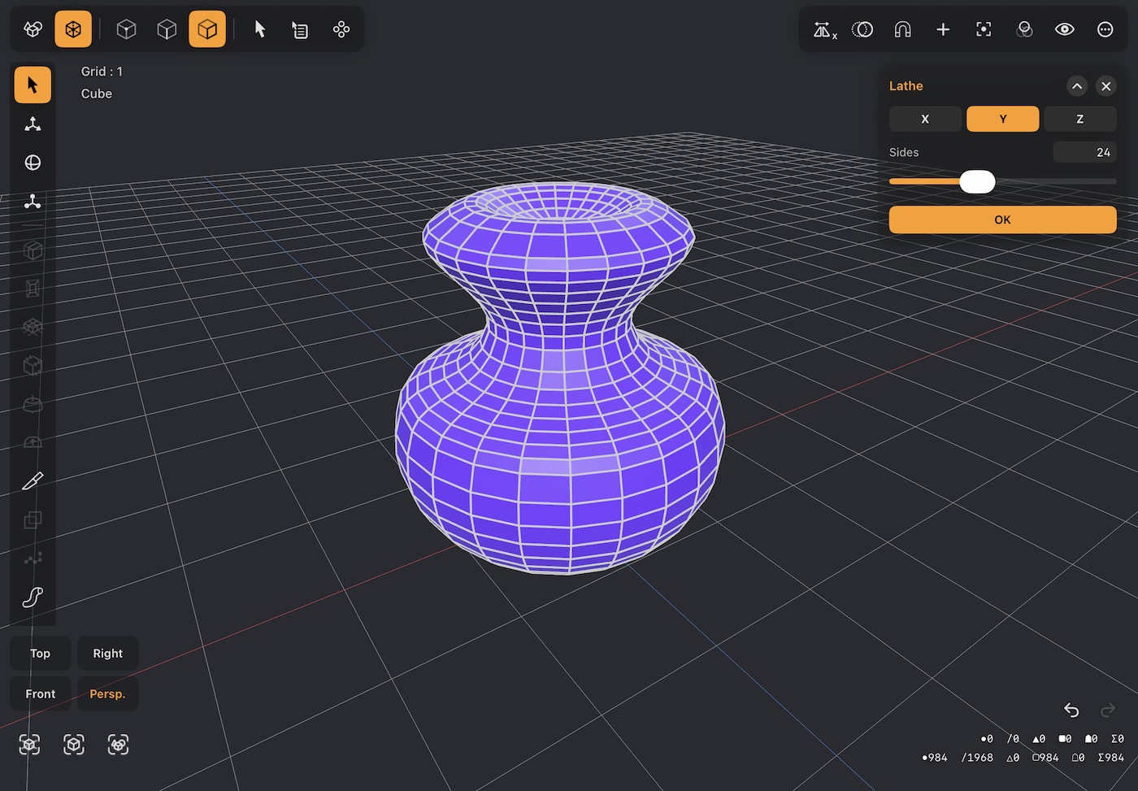Click the "Grid : 1" label
The height and width of the screenshot is (791, 1138).
102,72
